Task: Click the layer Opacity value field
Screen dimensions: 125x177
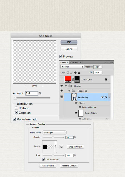Action: pos(97,67)
